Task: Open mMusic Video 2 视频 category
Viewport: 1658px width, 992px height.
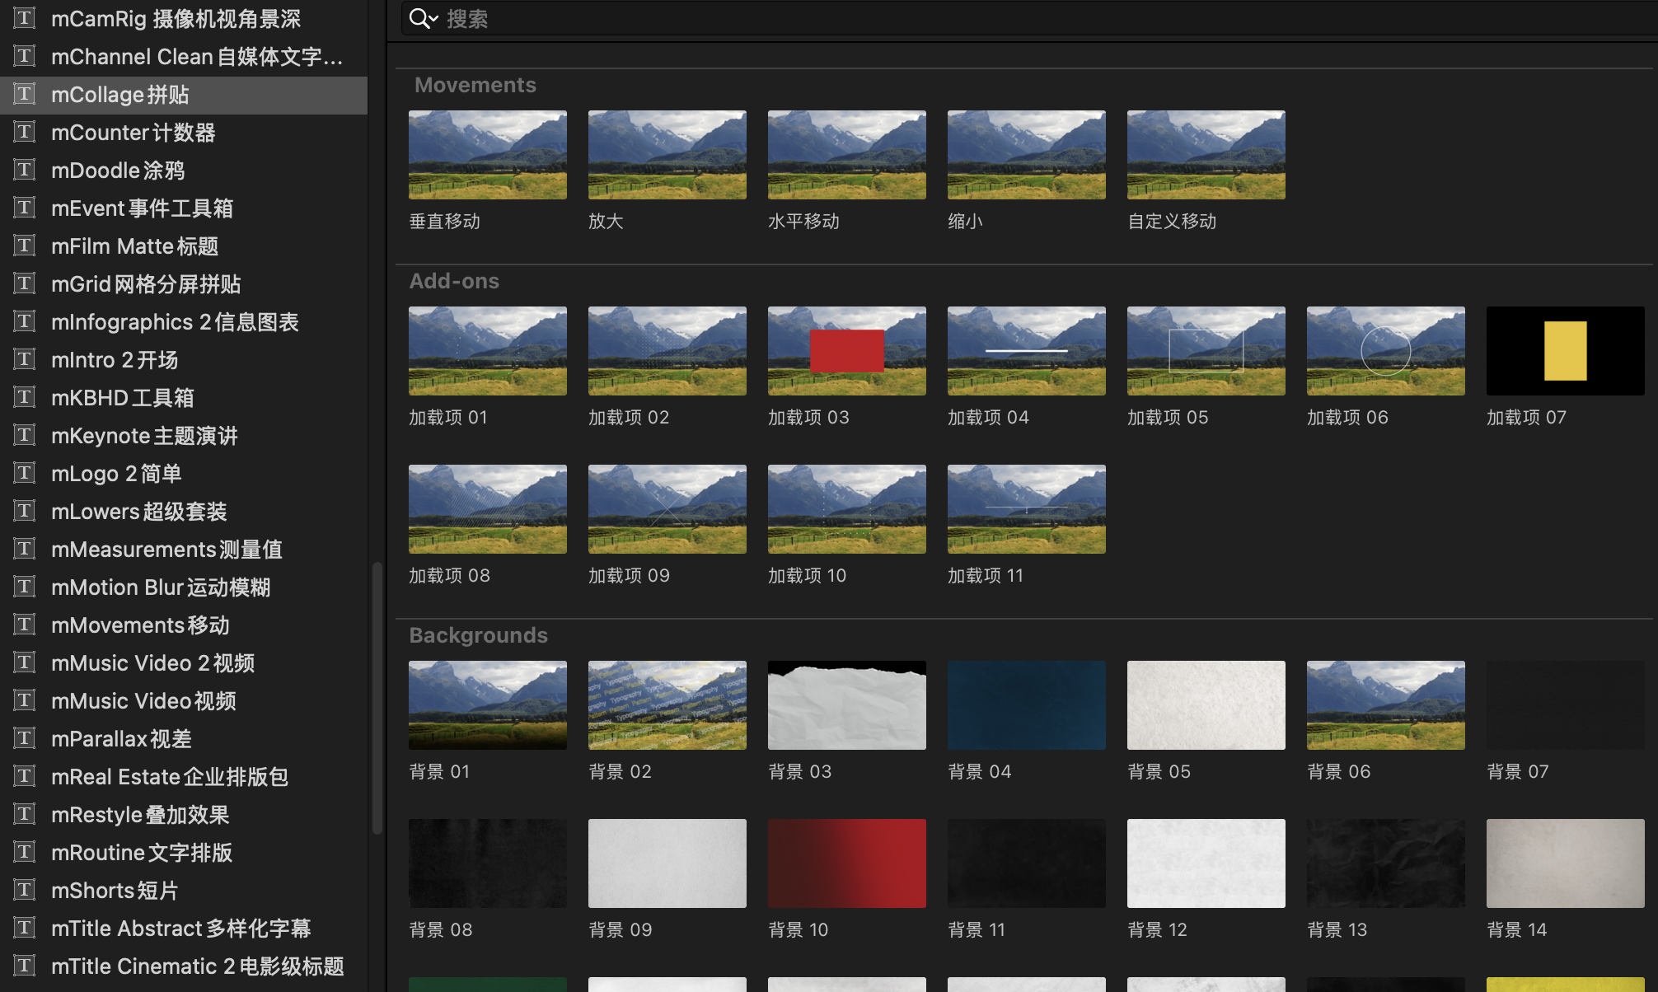Action: pyautogui.click(x=184, y=663)
